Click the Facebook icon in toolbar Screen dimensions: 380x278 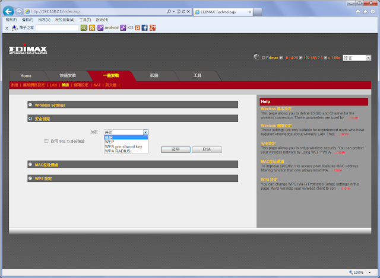(x=145, y=28)
